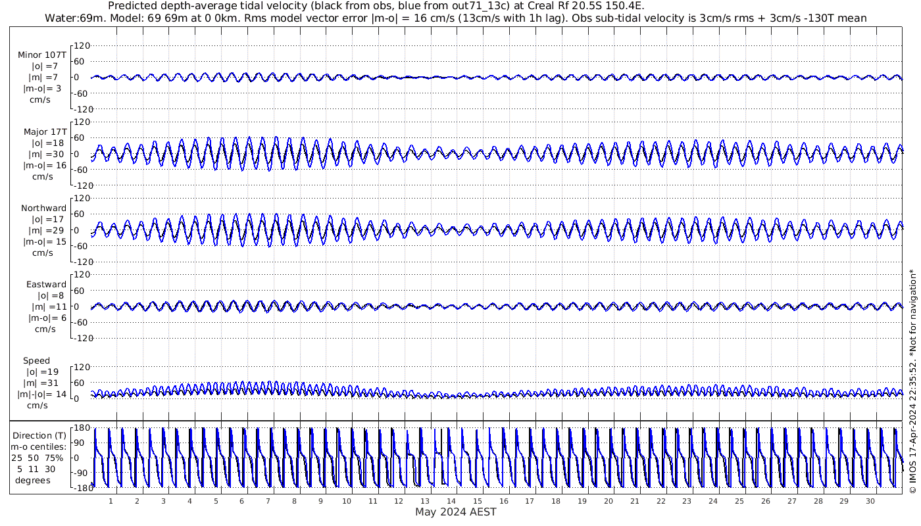This screenshot has height=526, width=921.
Task: Click the '|m| =29' value under Northward
Action: (45, 231)
